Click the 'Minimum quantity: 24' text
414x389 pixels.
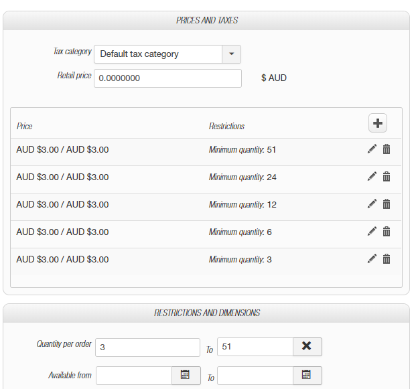tap(243, 177)
